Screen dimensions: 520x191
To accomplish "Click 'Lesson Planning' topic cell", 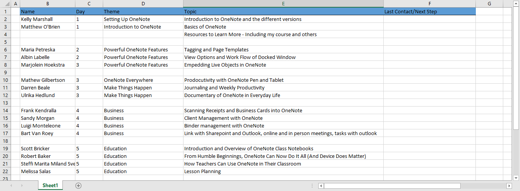I will point(283,171).
